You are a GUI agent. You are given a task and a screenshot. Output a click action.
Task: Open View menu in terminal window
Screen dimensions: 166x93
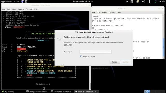click(14, 9)
